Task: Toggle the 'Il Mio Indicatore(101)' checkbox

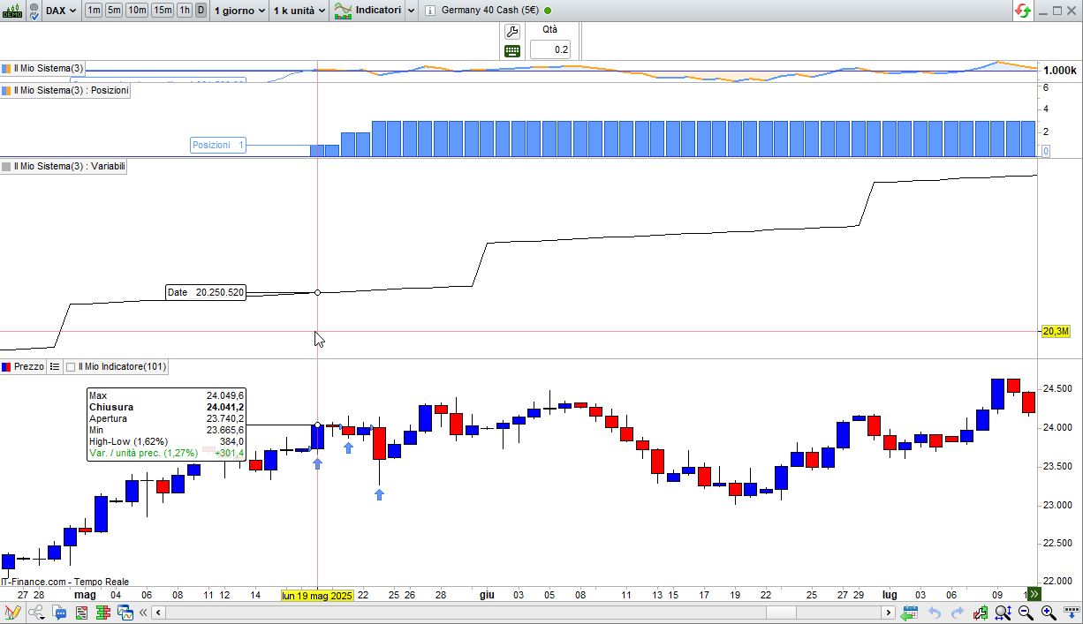Action: (71, 367)
